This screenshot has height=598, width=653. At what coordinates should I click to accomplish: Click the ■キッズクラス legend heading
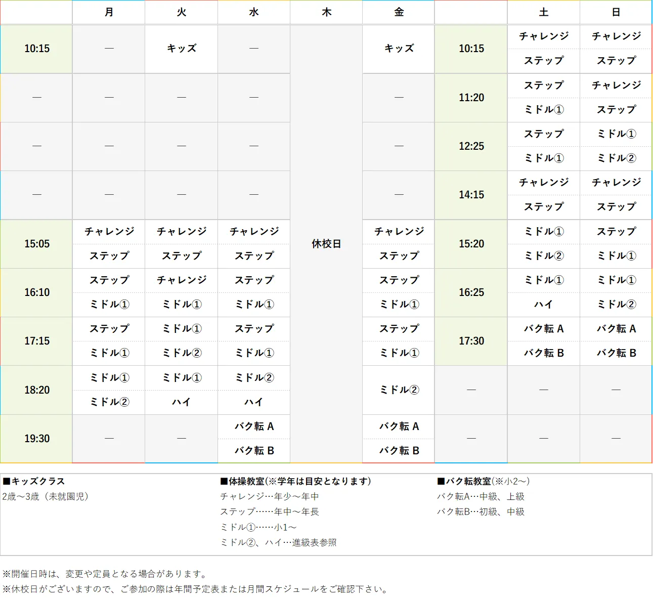click(x=34, y=481)
